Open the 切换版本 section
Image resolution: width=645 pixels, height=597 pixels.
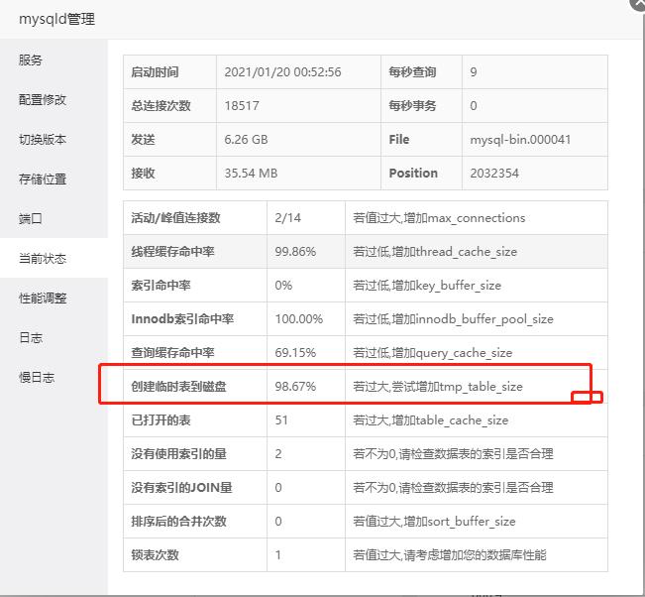click(x=43, y=140)
